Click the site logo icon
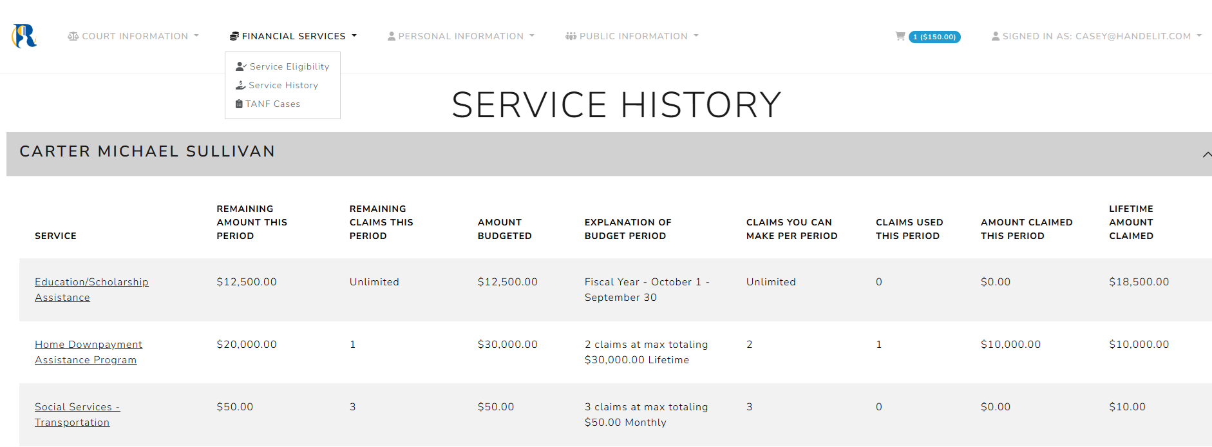 [x=24, y=36]
